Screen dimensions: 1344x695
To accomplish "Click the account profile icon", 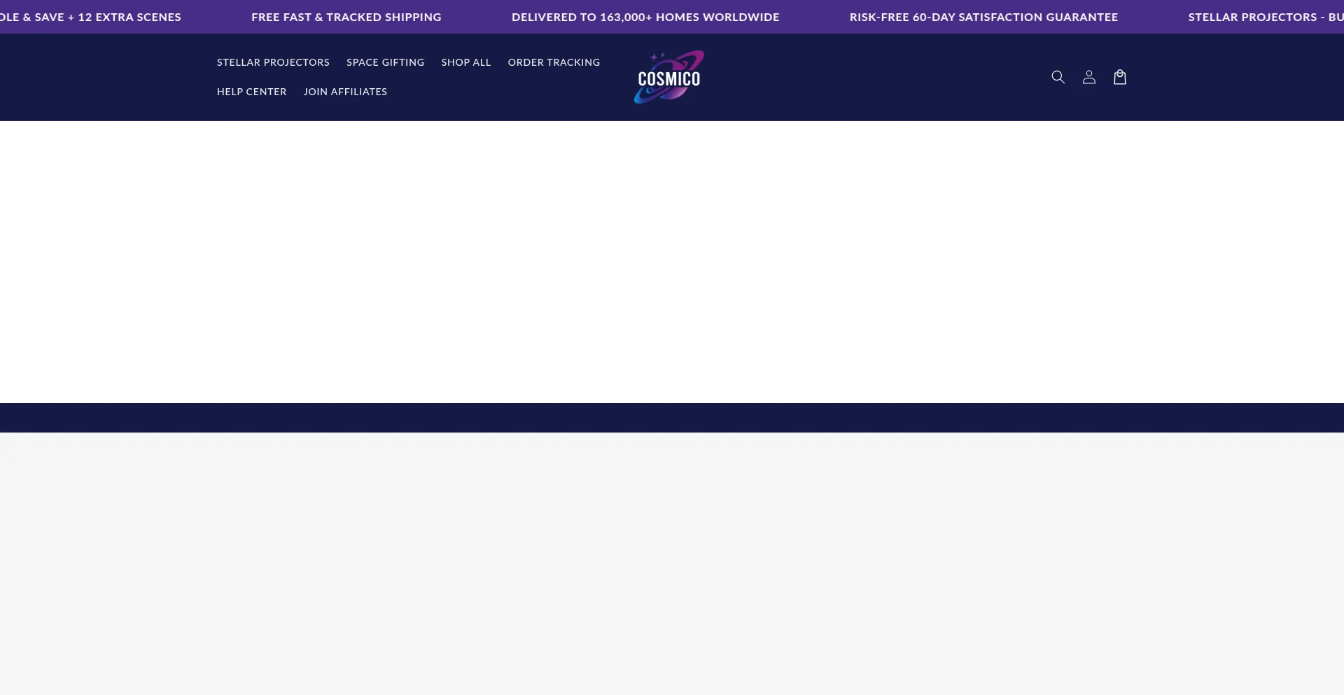I will coord(1088,77).
